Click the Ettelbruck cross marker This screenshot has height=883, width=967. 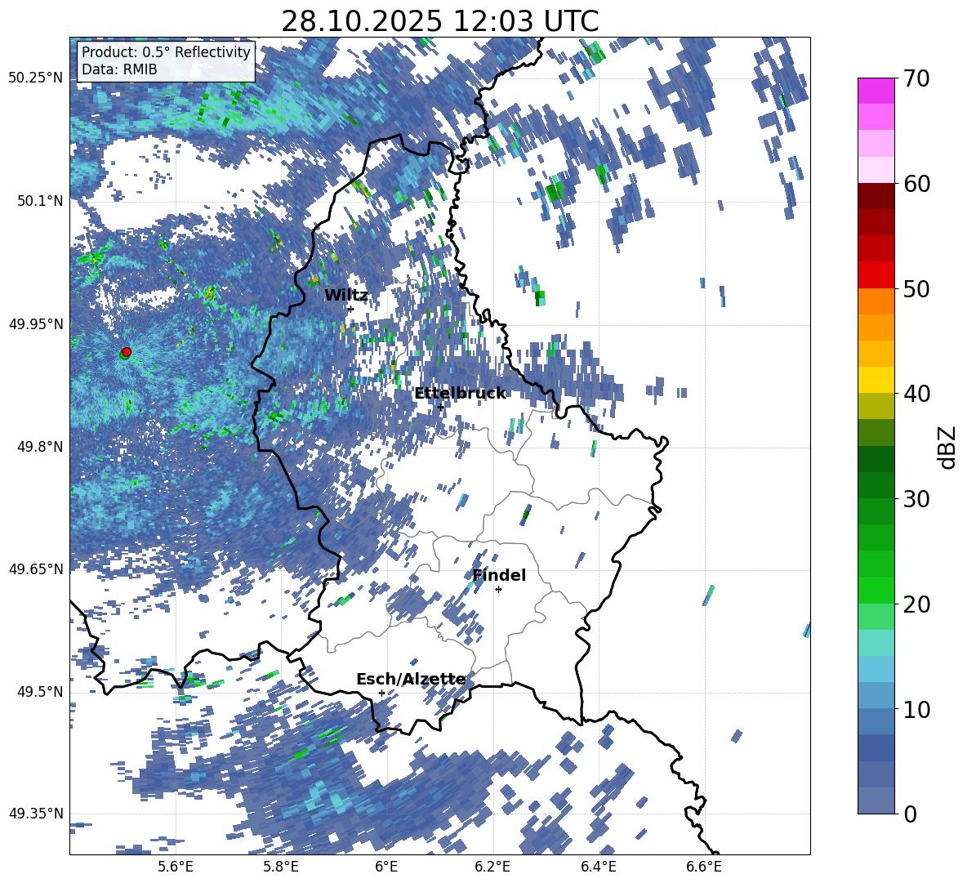tap(440, 407)
